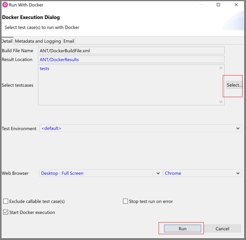The image size is (246, 240).
Task: Check the Stop test run on error box
Action: [x=125, y=201]
